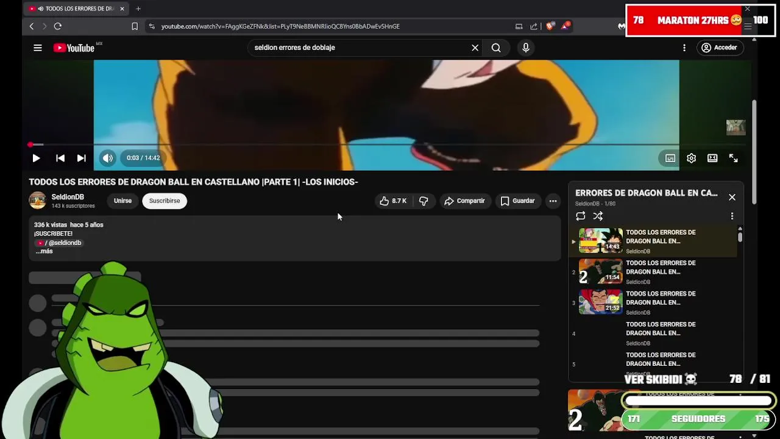Select third playlist video thumbnail 21:52
780x439 pixels.
click(x=600, y=302)
